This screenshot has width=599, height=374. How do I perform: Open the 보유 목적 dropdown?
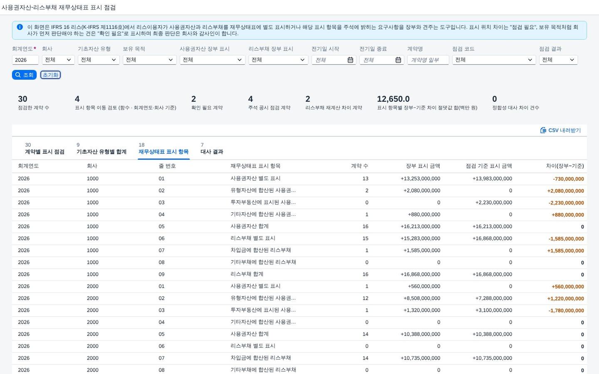[149, 60]
